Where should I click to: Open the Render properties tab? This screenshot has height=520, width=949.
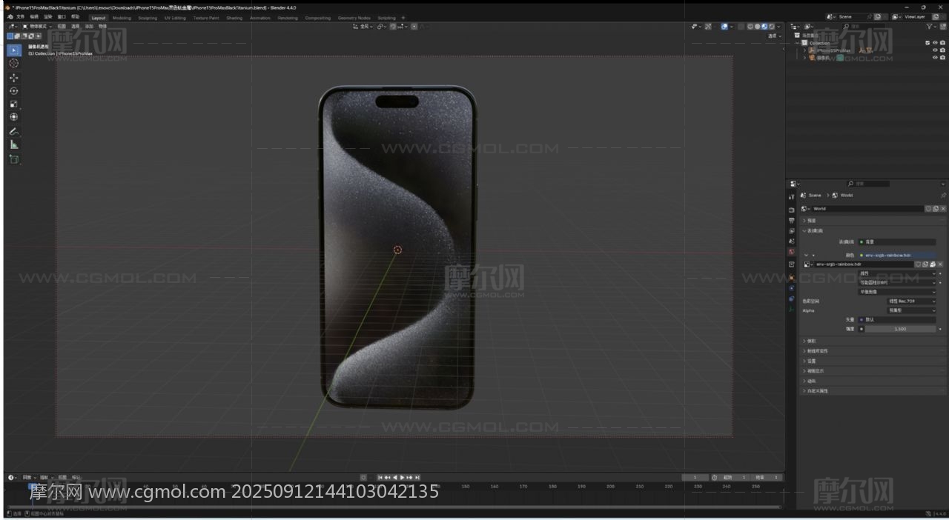(792, 210)
